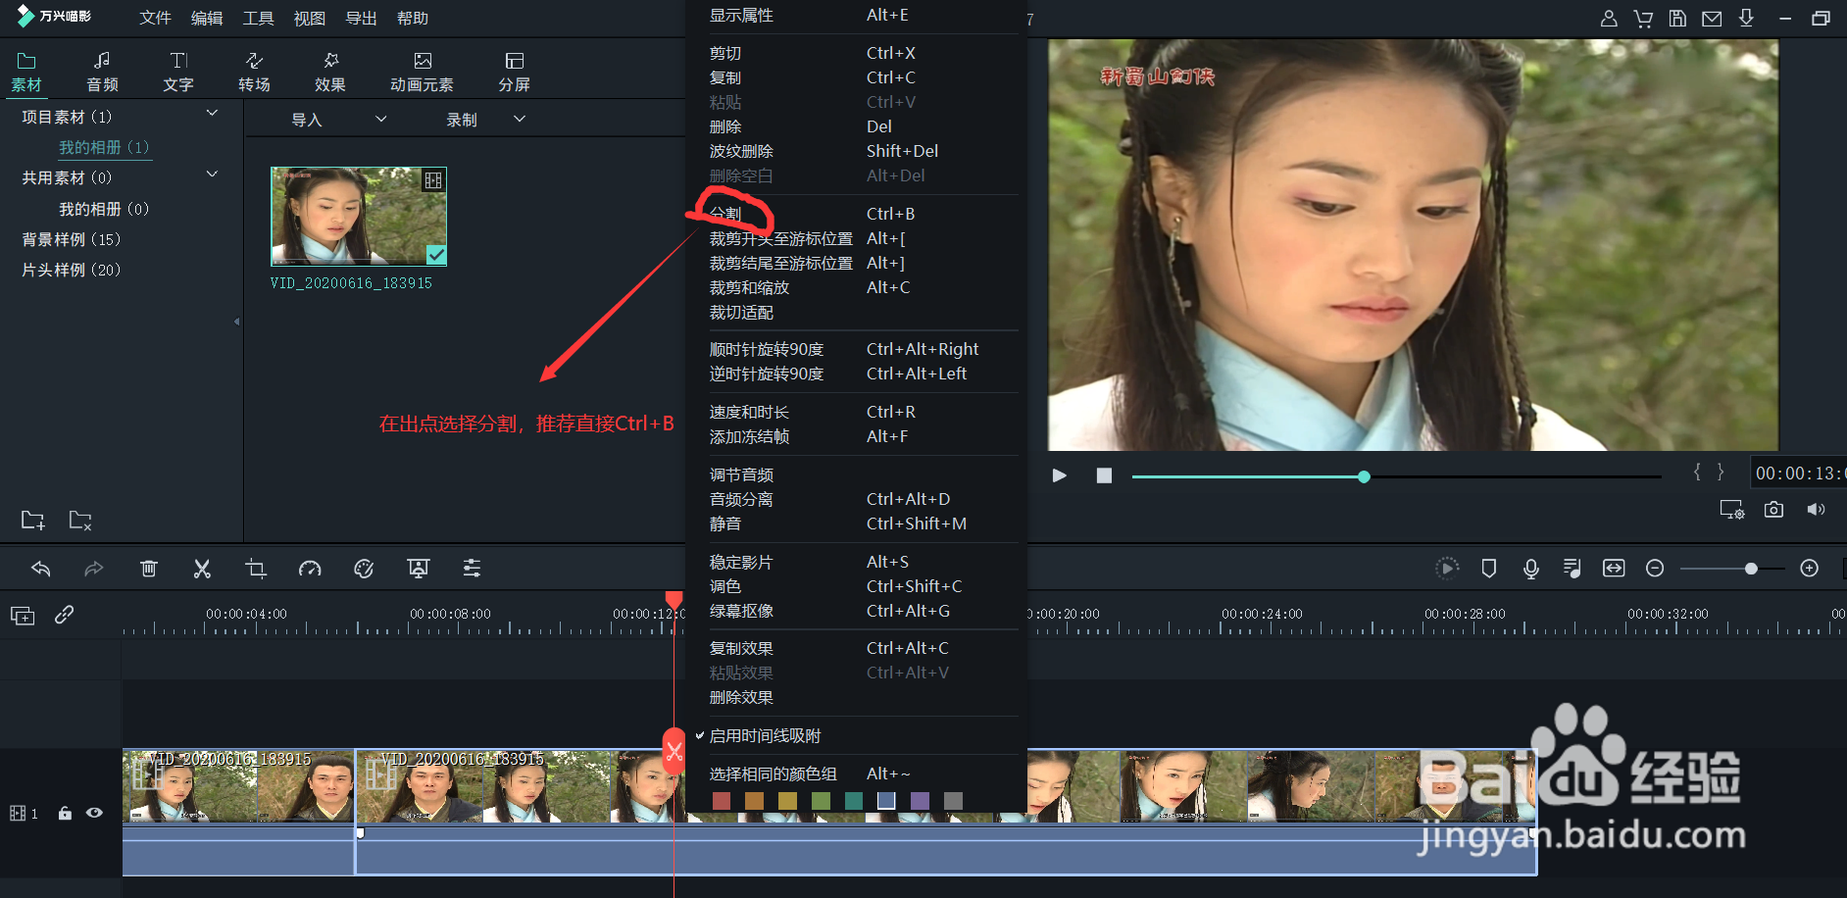Switch to the 动画元素 tab
1847x898 pixels.
coord(422,72)
